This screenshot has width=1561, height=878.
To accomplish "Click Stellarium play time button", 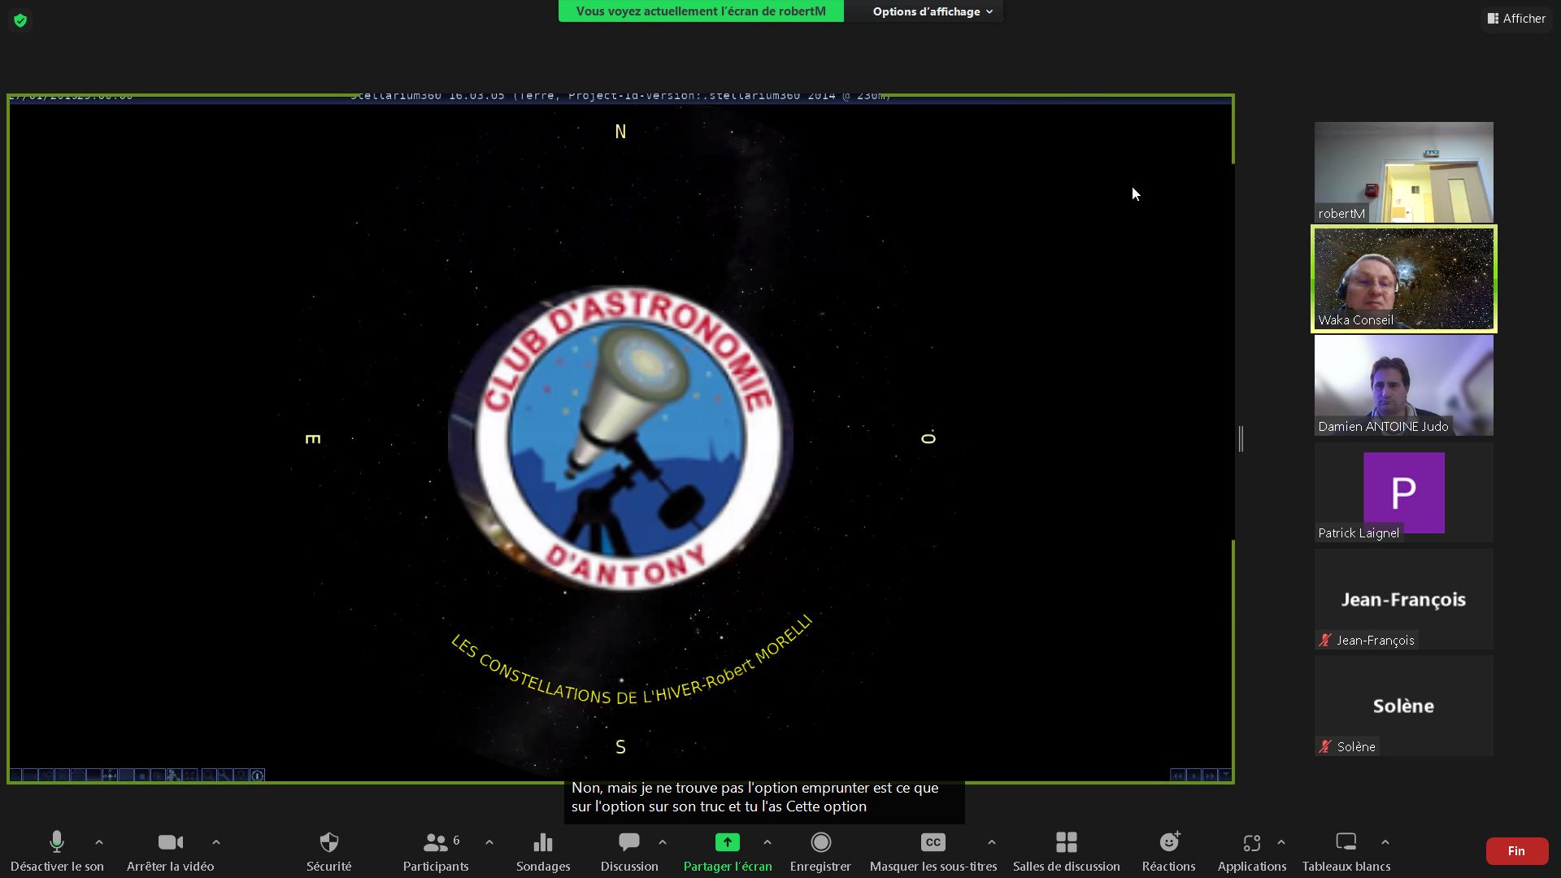I will [1194, 776].
